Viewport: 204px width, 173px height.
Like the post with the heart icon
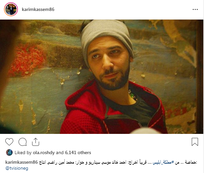pos(9,142)
